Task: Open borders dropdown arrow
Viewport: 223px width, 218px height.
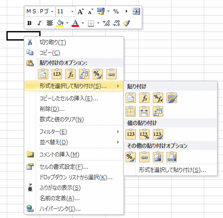Action: coord(98,23)
